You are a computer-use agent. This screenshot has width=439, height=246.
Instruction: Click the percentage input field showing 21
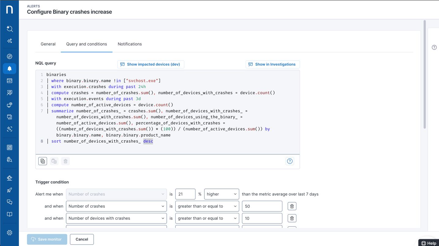(185, 194)
